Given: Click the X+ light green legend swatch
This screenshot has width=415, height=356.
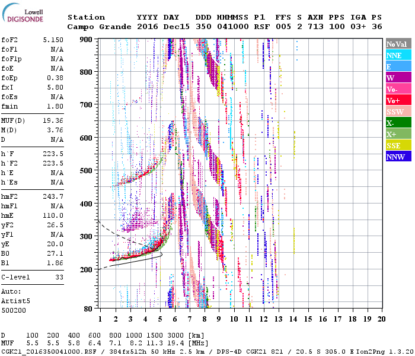Looking at the screenshot, I should tap(398, 134).
